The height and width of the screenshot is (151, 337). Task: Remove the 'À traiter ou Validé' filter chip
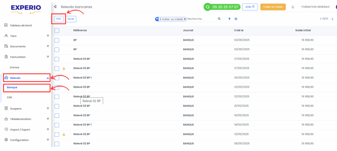coord(185,19)
